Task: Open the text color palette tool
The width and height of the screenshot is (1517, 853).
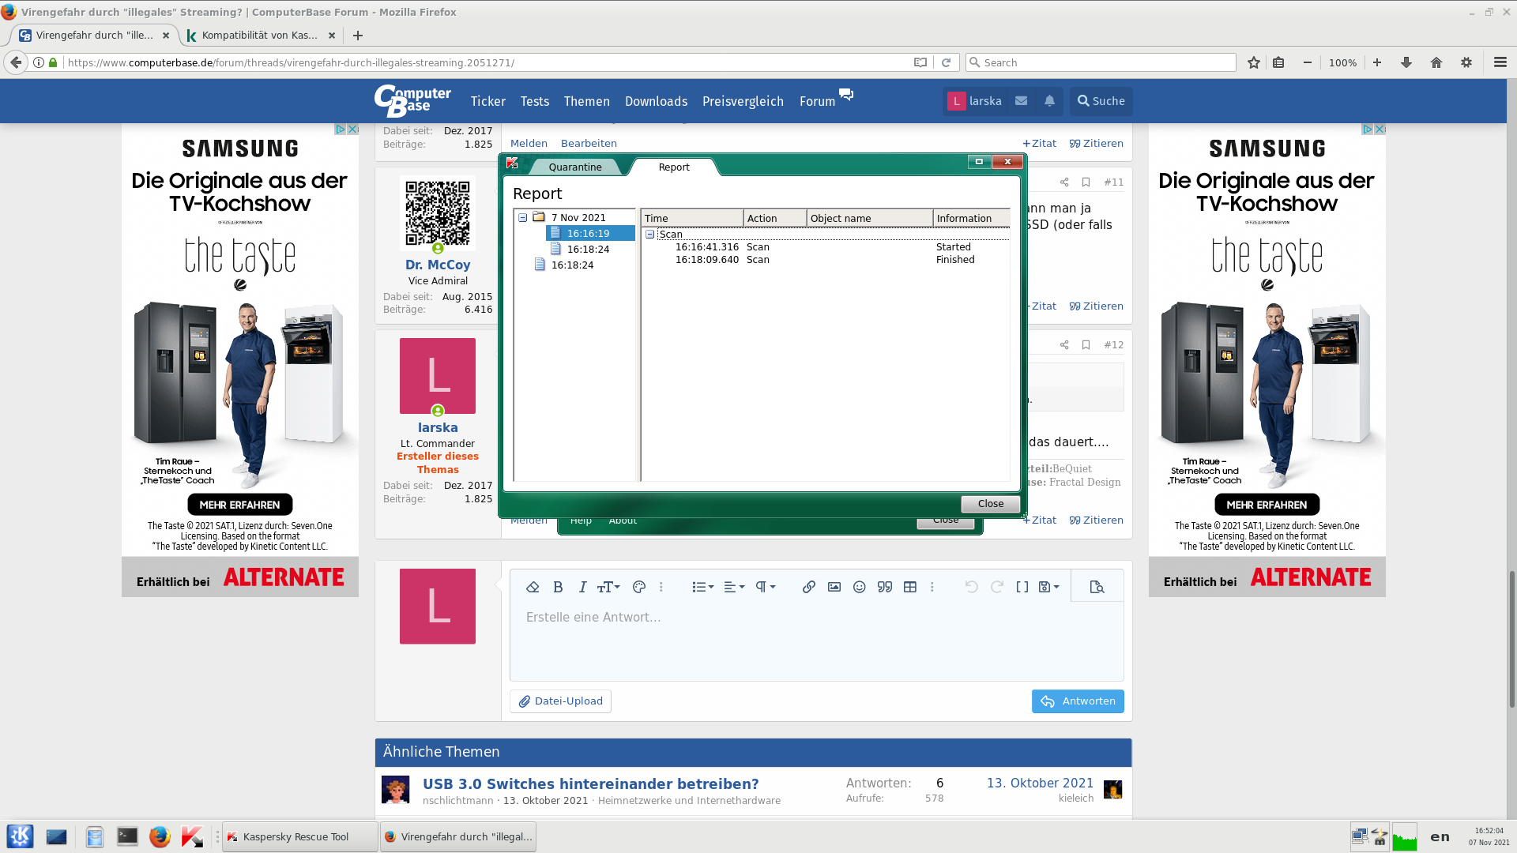Action: [x=639, y=587]
